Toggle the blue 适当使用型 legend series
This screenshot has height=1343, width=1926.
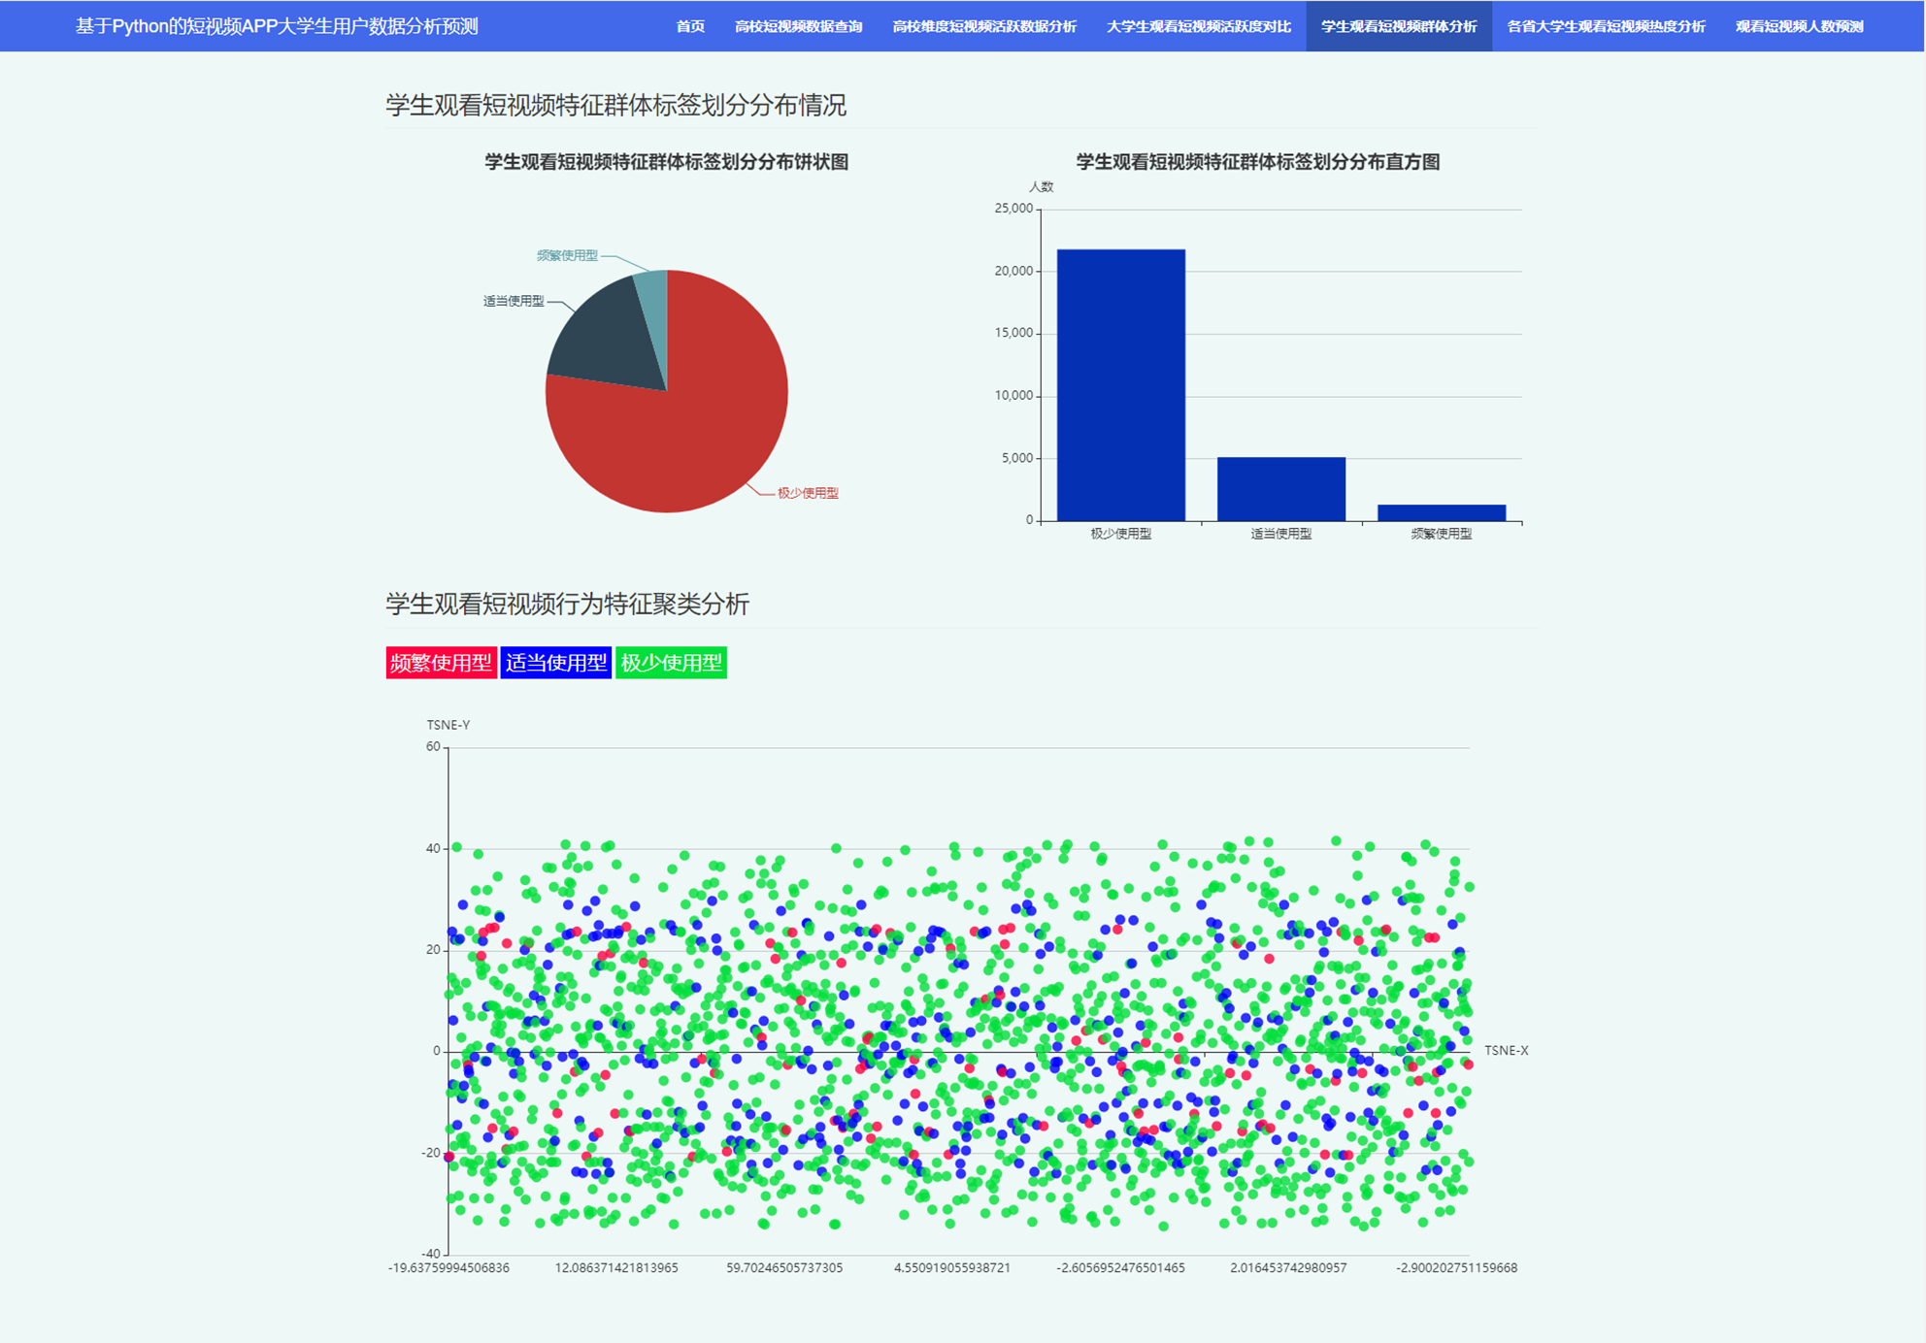555,663
